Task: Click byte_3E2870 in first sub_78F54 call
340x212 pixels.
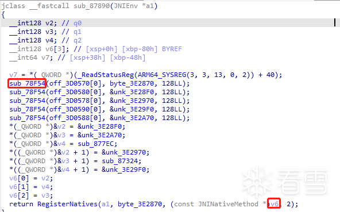Action: [132, 83]
